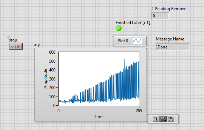The width and height of the screenshot is (204, 130).
Task: Select the Finished Late? [i-1] label
Action: pyautogui.click(x=133, y=23)
